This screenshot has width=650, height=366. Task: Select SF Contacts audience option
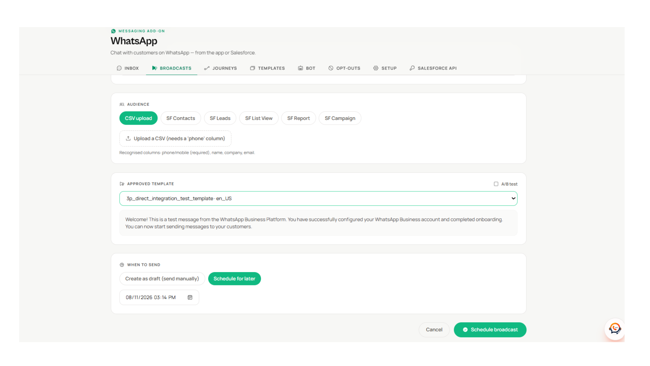pyautogui.click(x=181, y=118)
